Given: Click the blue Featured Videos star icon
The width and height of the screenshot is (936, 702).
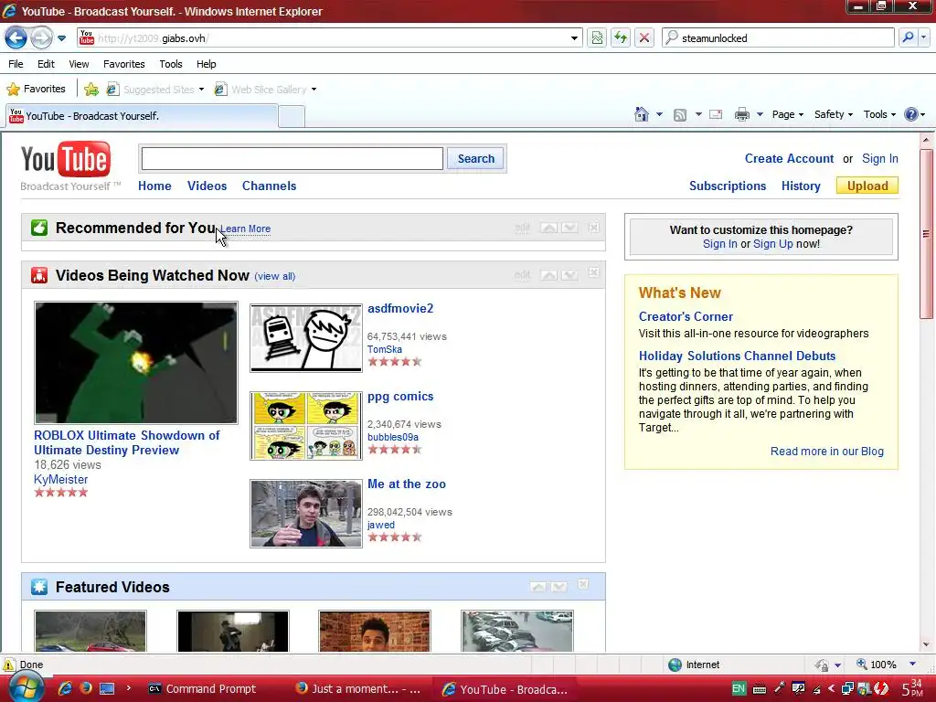Looking at the screenshot, I should pos(39,587).
